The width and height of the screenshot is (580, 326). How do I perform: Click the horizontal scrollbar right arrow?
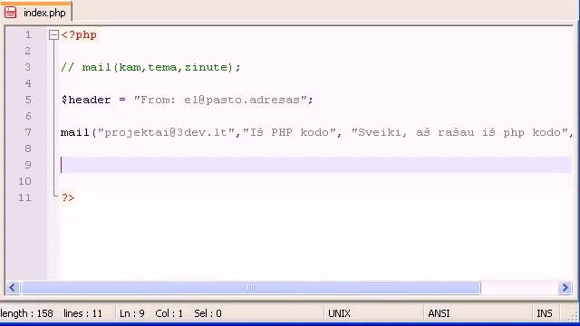[x=565, y=288]
